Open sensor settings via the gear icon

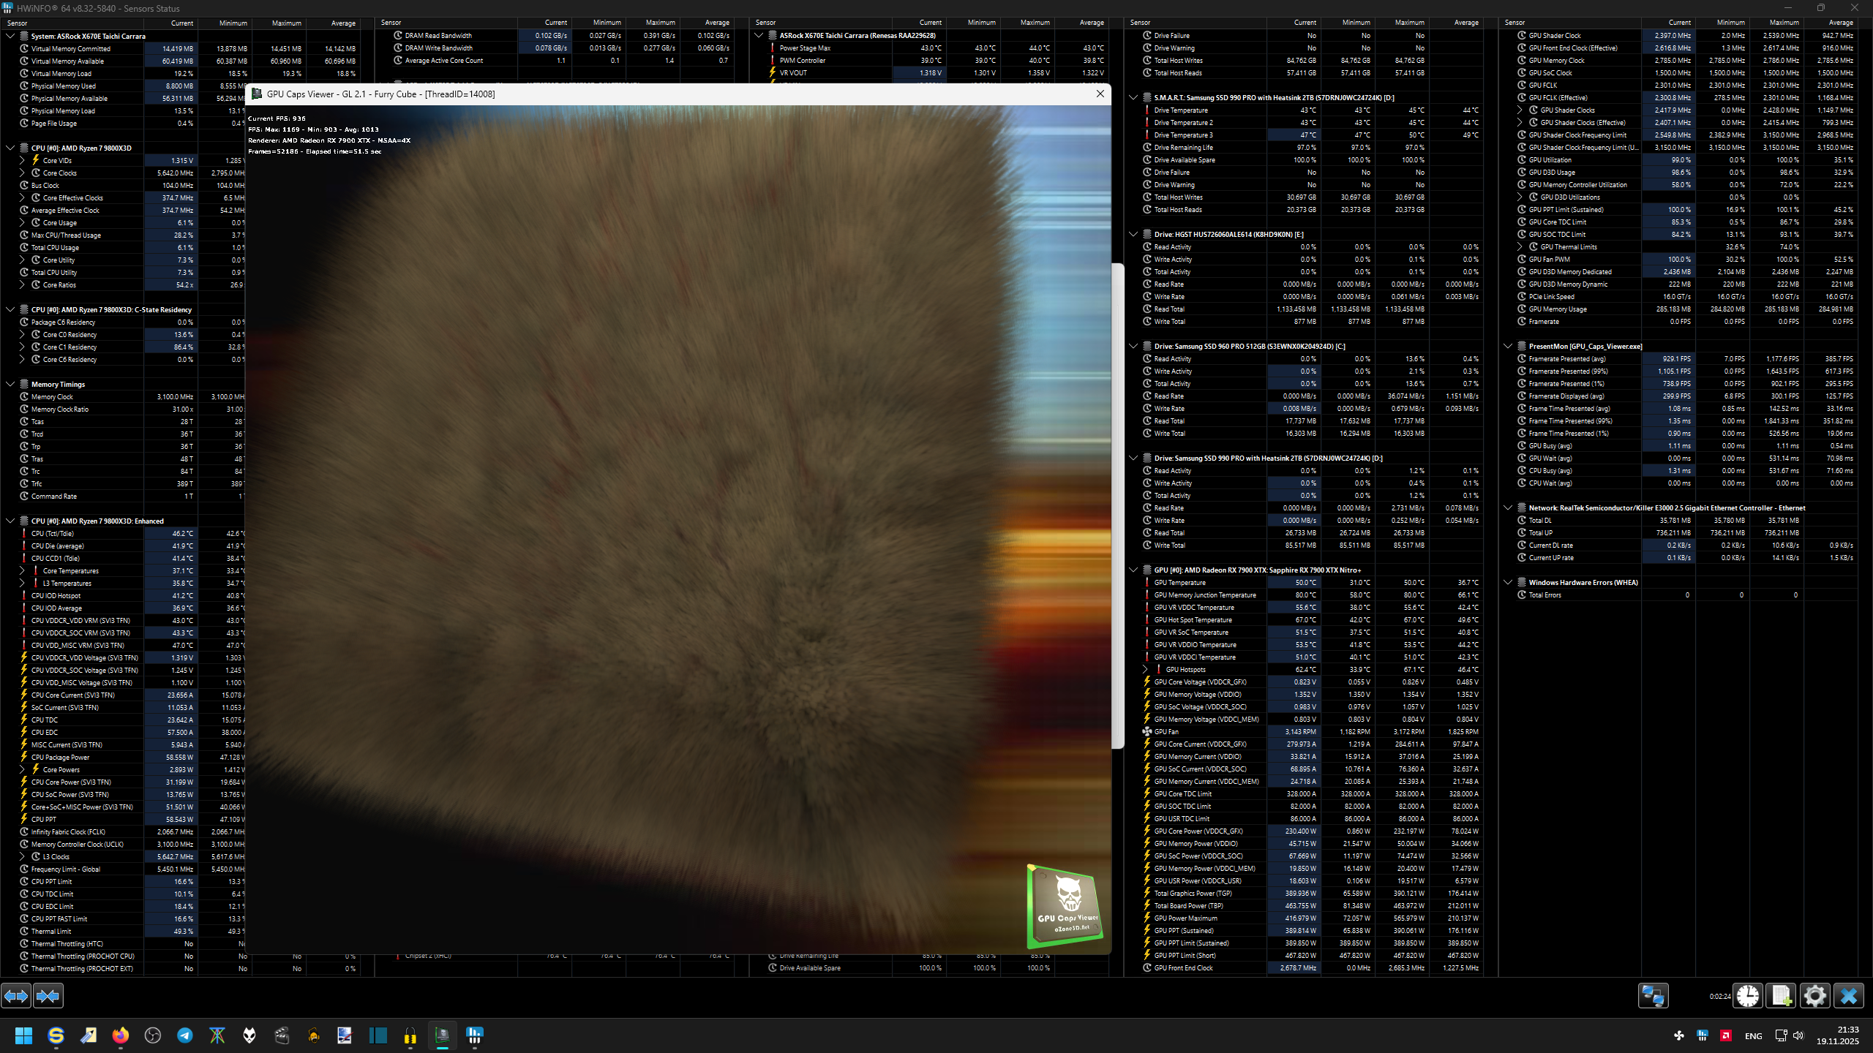click(1814, 995)
